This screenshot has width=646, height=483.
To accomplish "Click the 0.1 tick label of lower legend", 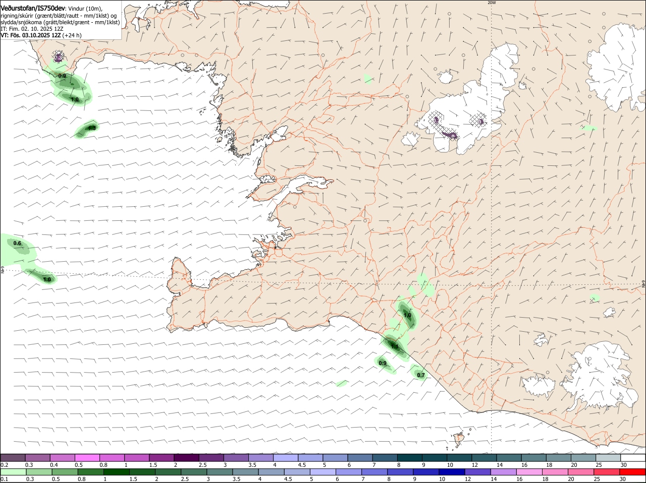I will click(x=4, y=479).
